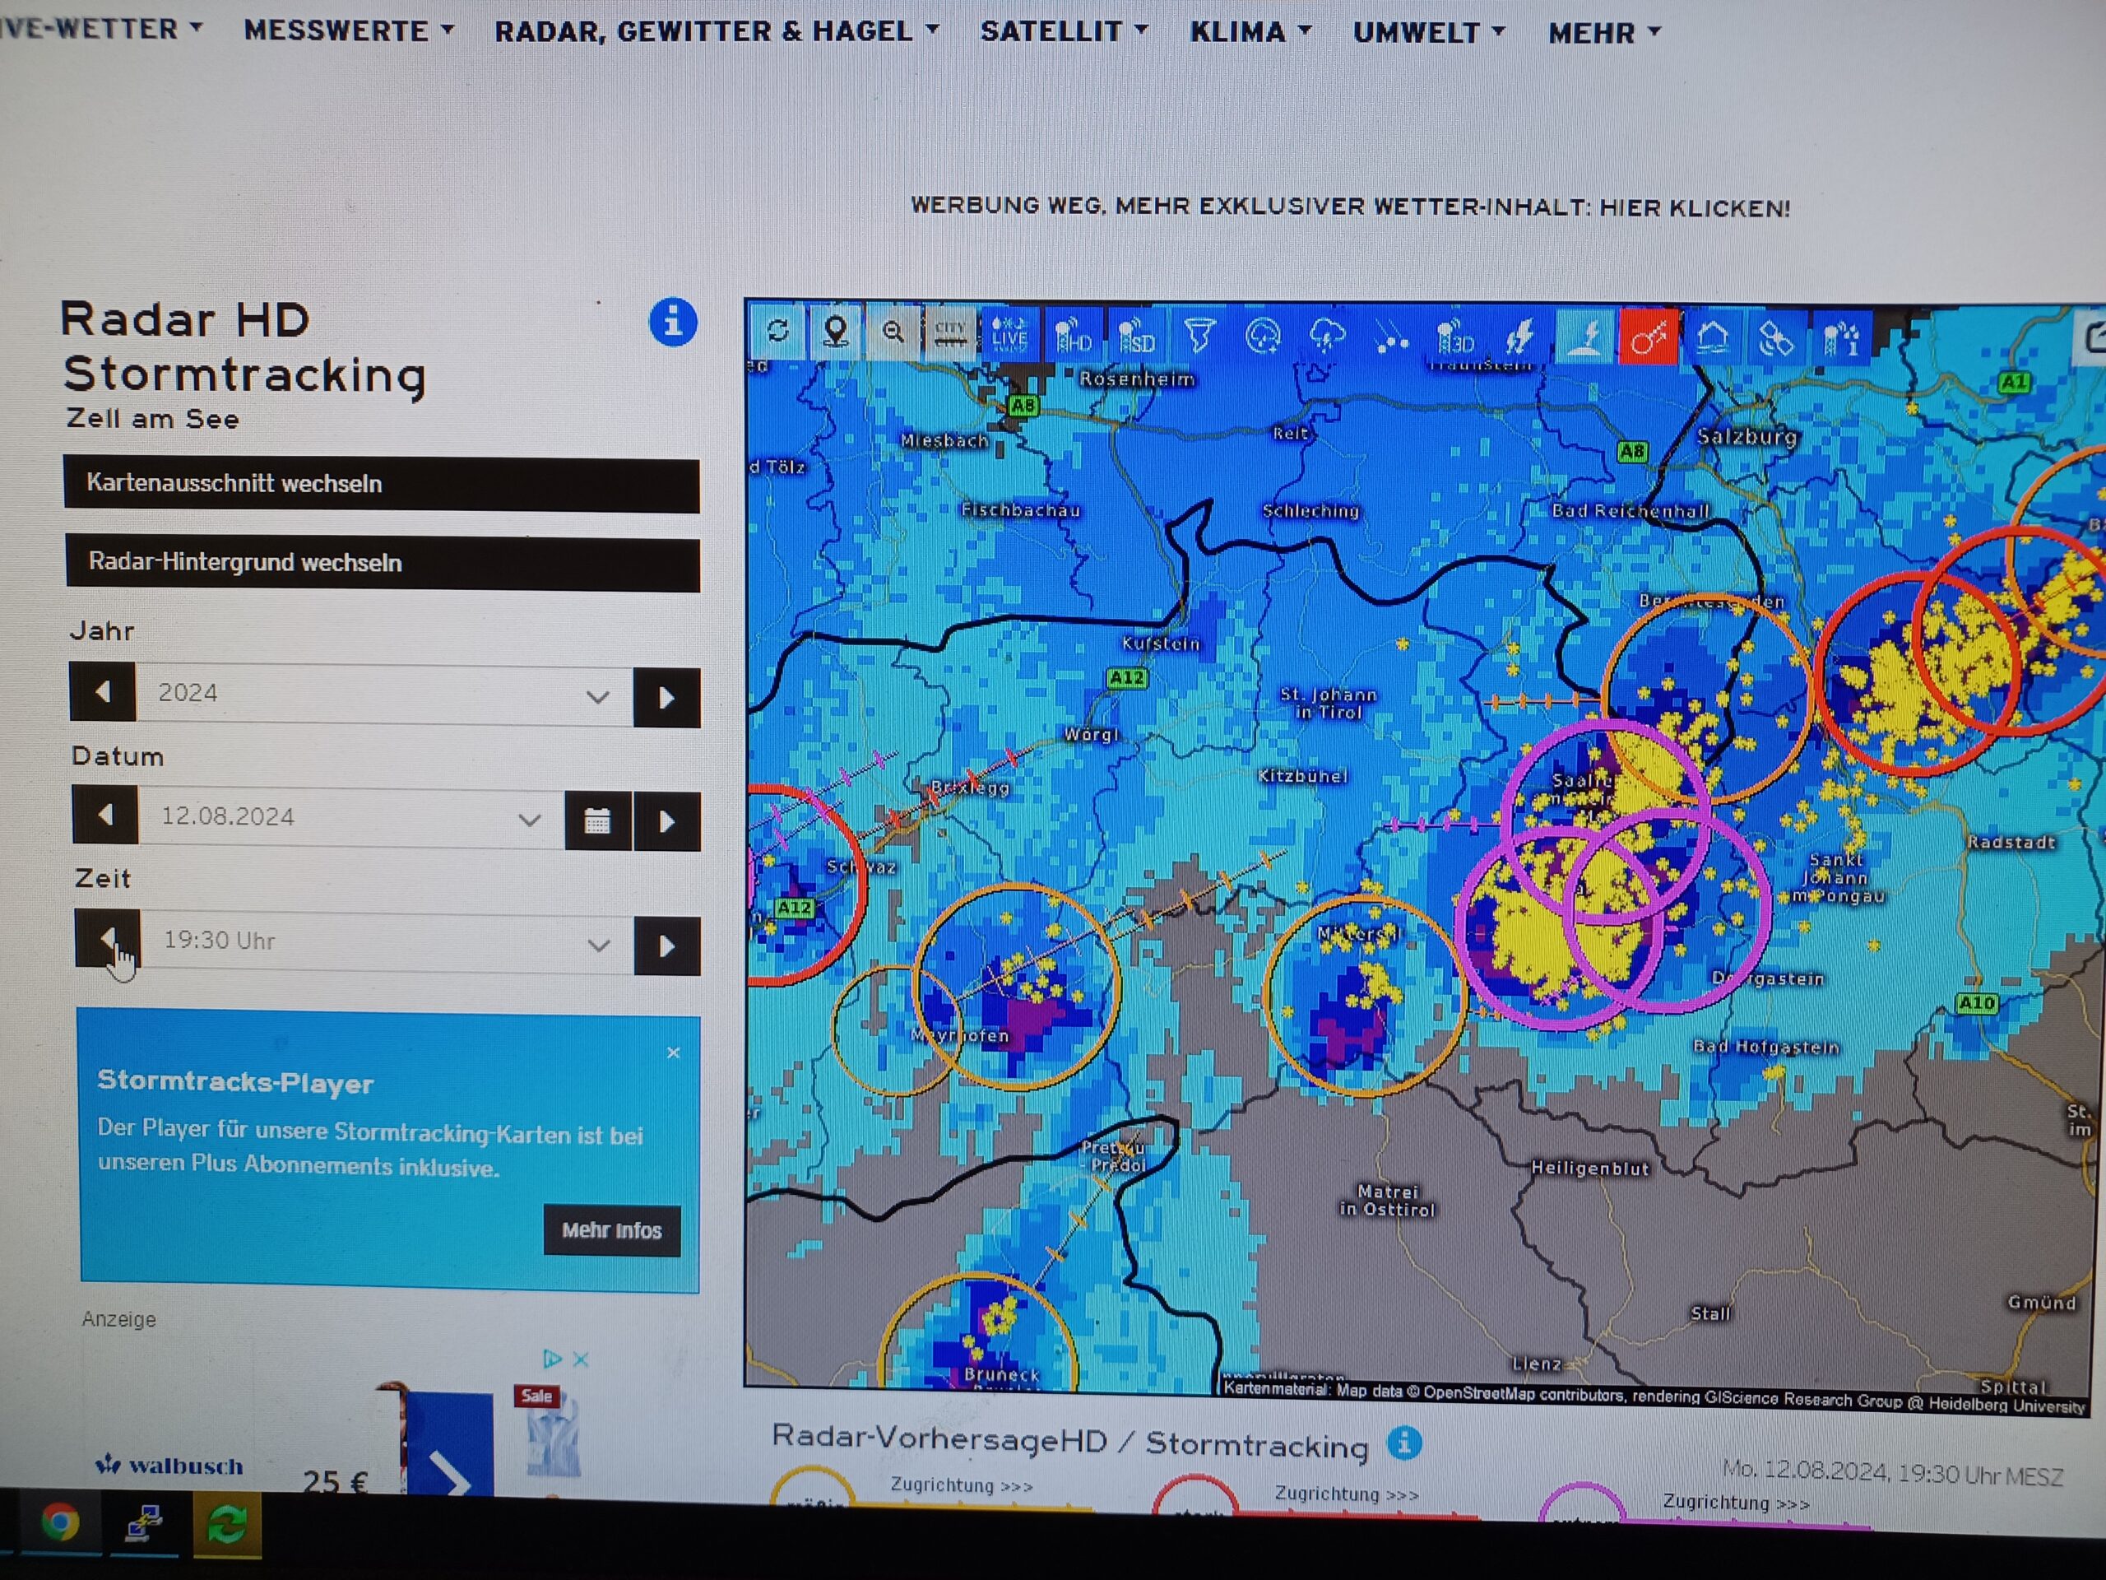Click the circled rain forecast icon
Screen dimensions: 2106x1580
point(1264,337)
